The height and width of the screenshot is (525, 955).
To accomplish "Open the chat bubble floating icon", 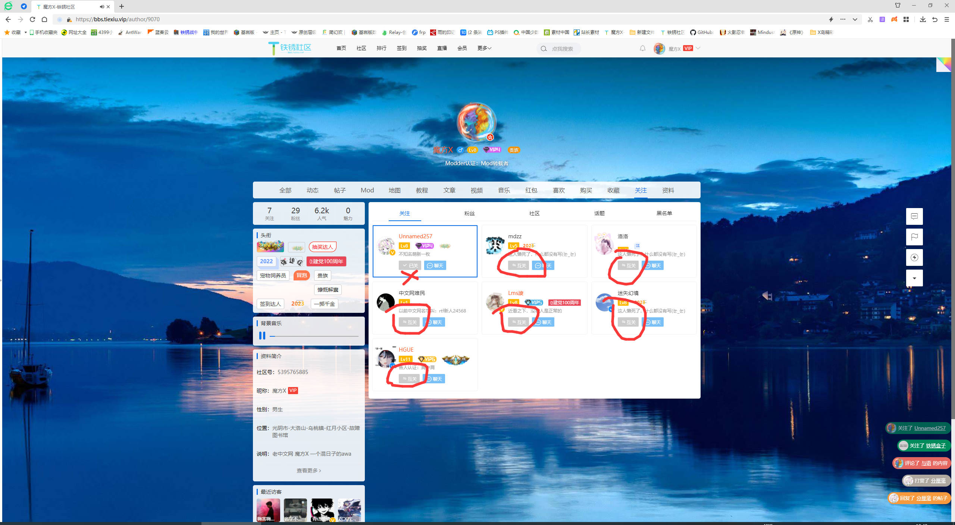I will pyautogui.click(x=914, y=216).
